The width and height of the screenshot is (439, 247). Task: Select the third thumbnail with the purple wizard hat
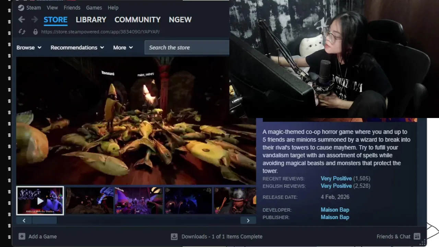click(139, 201)
